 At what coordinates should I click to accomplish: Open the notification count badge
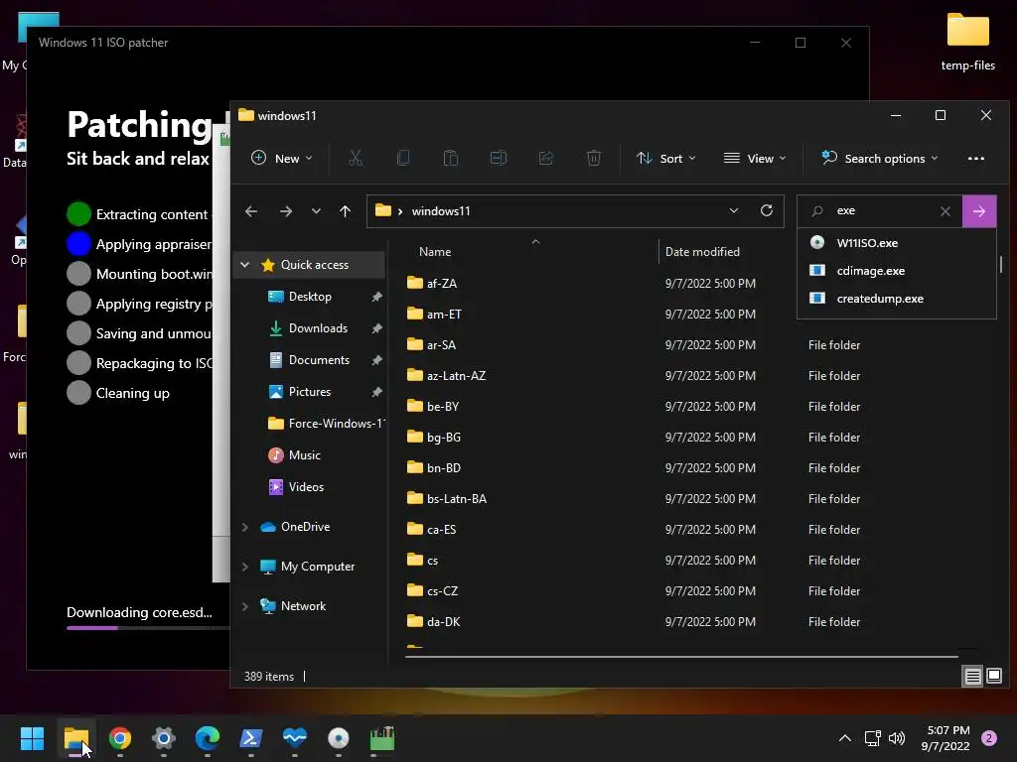(x=989, y=738)
